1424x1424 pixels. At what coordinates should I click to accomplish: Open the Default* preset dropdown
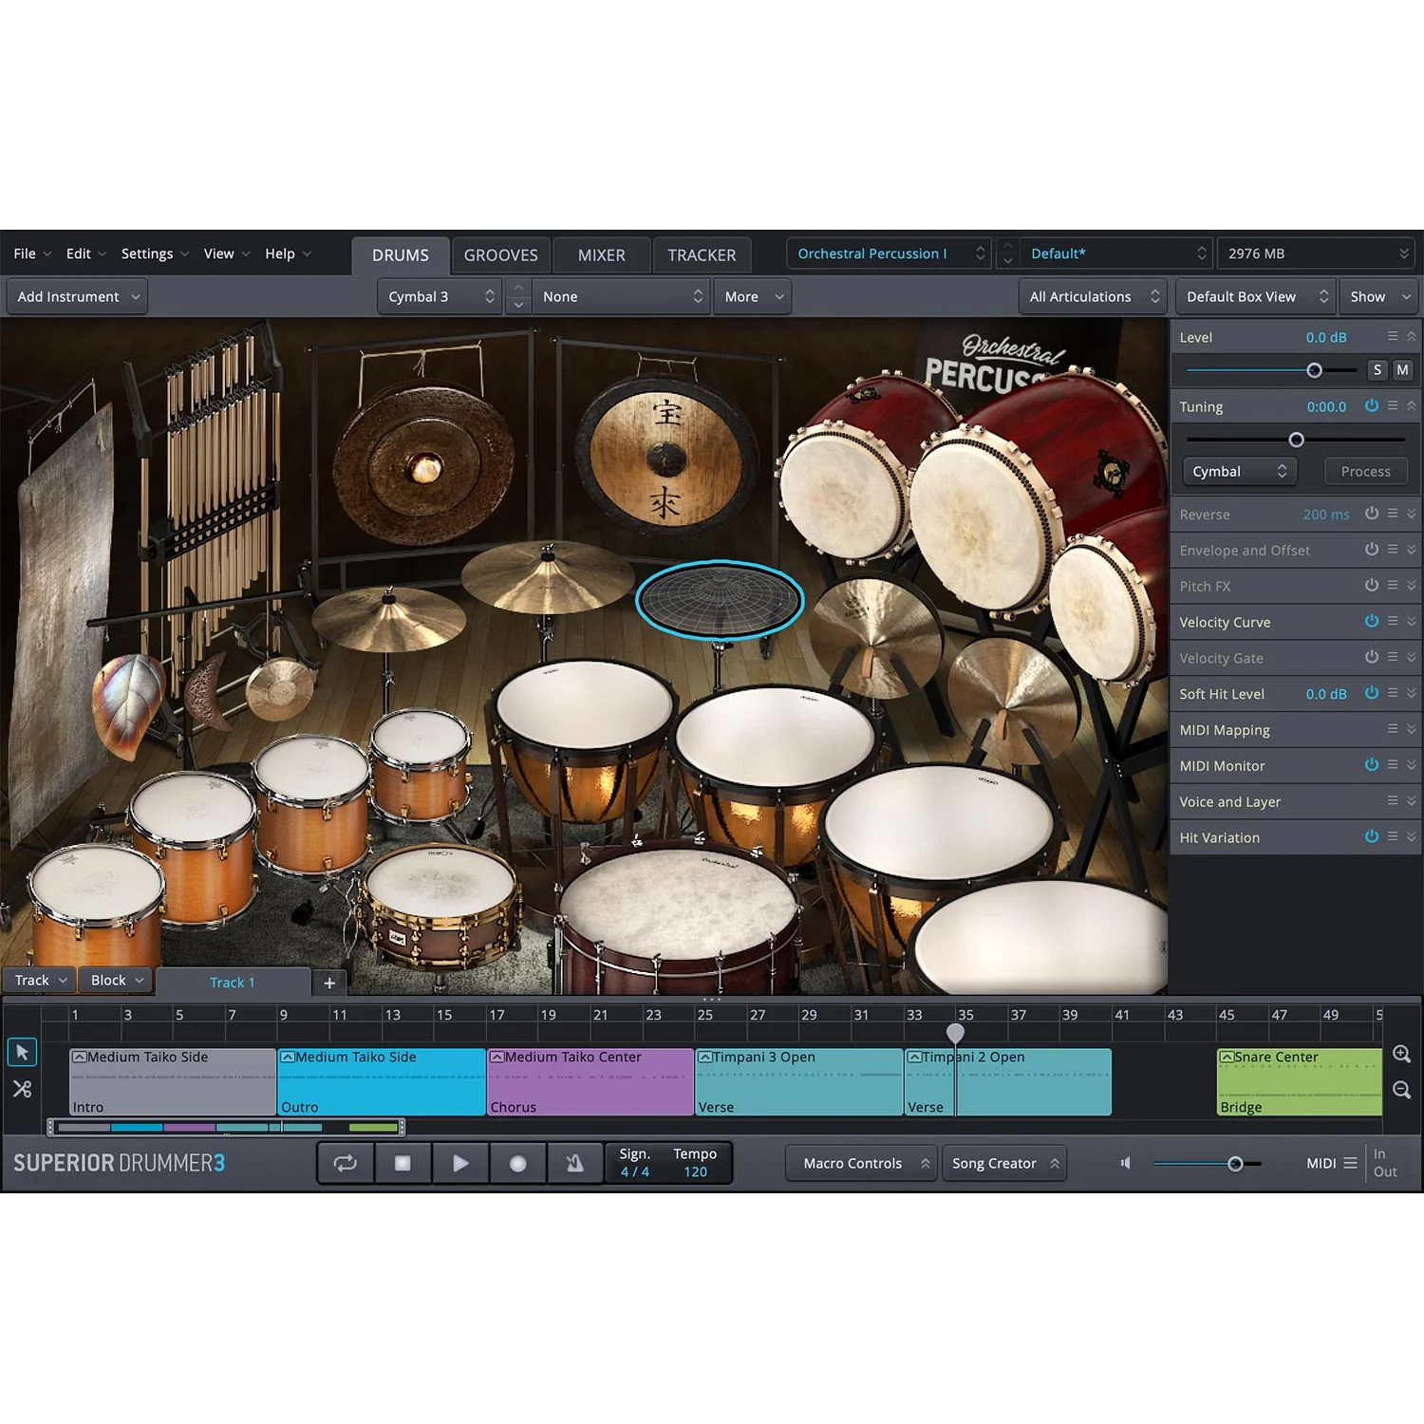tap(1117, 253)
